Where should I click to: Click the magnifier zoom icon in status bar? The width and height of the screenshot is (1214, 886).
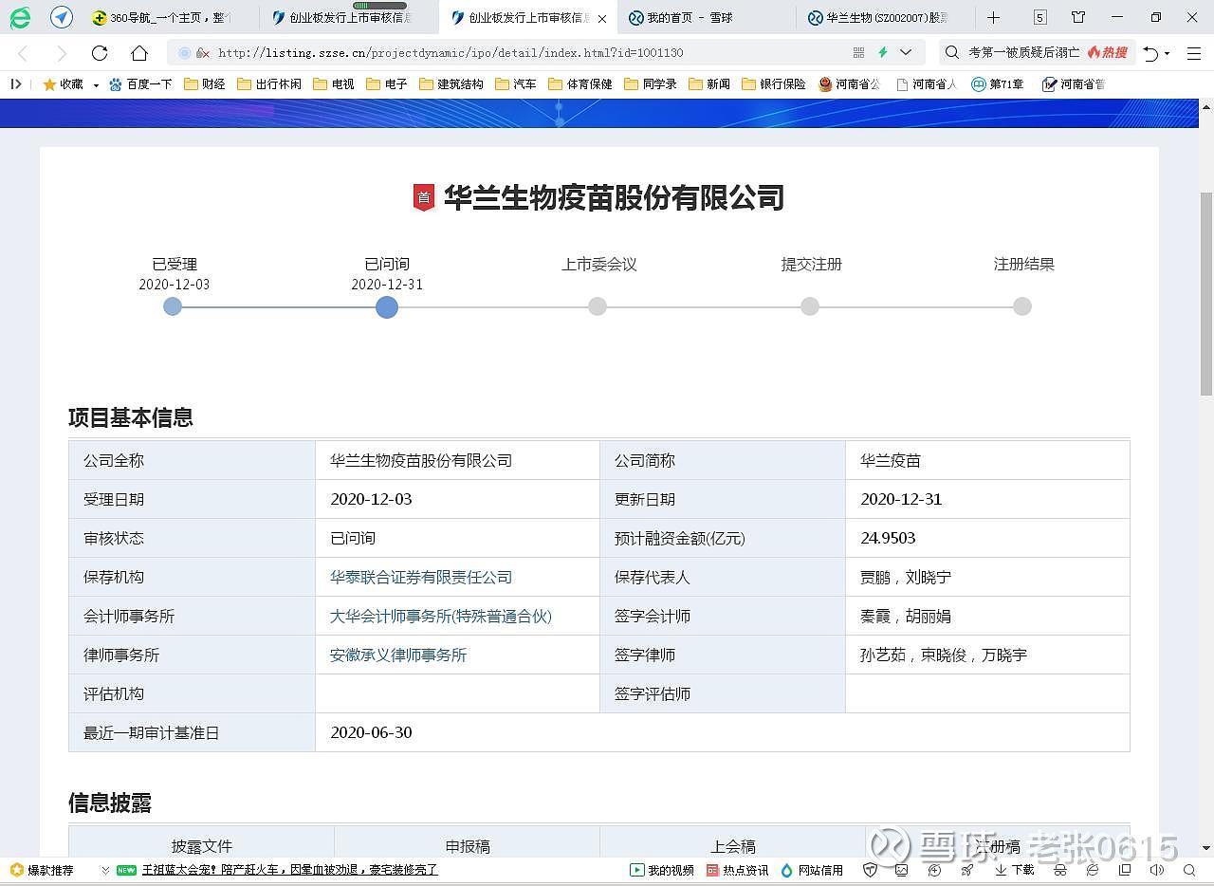pyautogui.click(x=1189, y=870)
